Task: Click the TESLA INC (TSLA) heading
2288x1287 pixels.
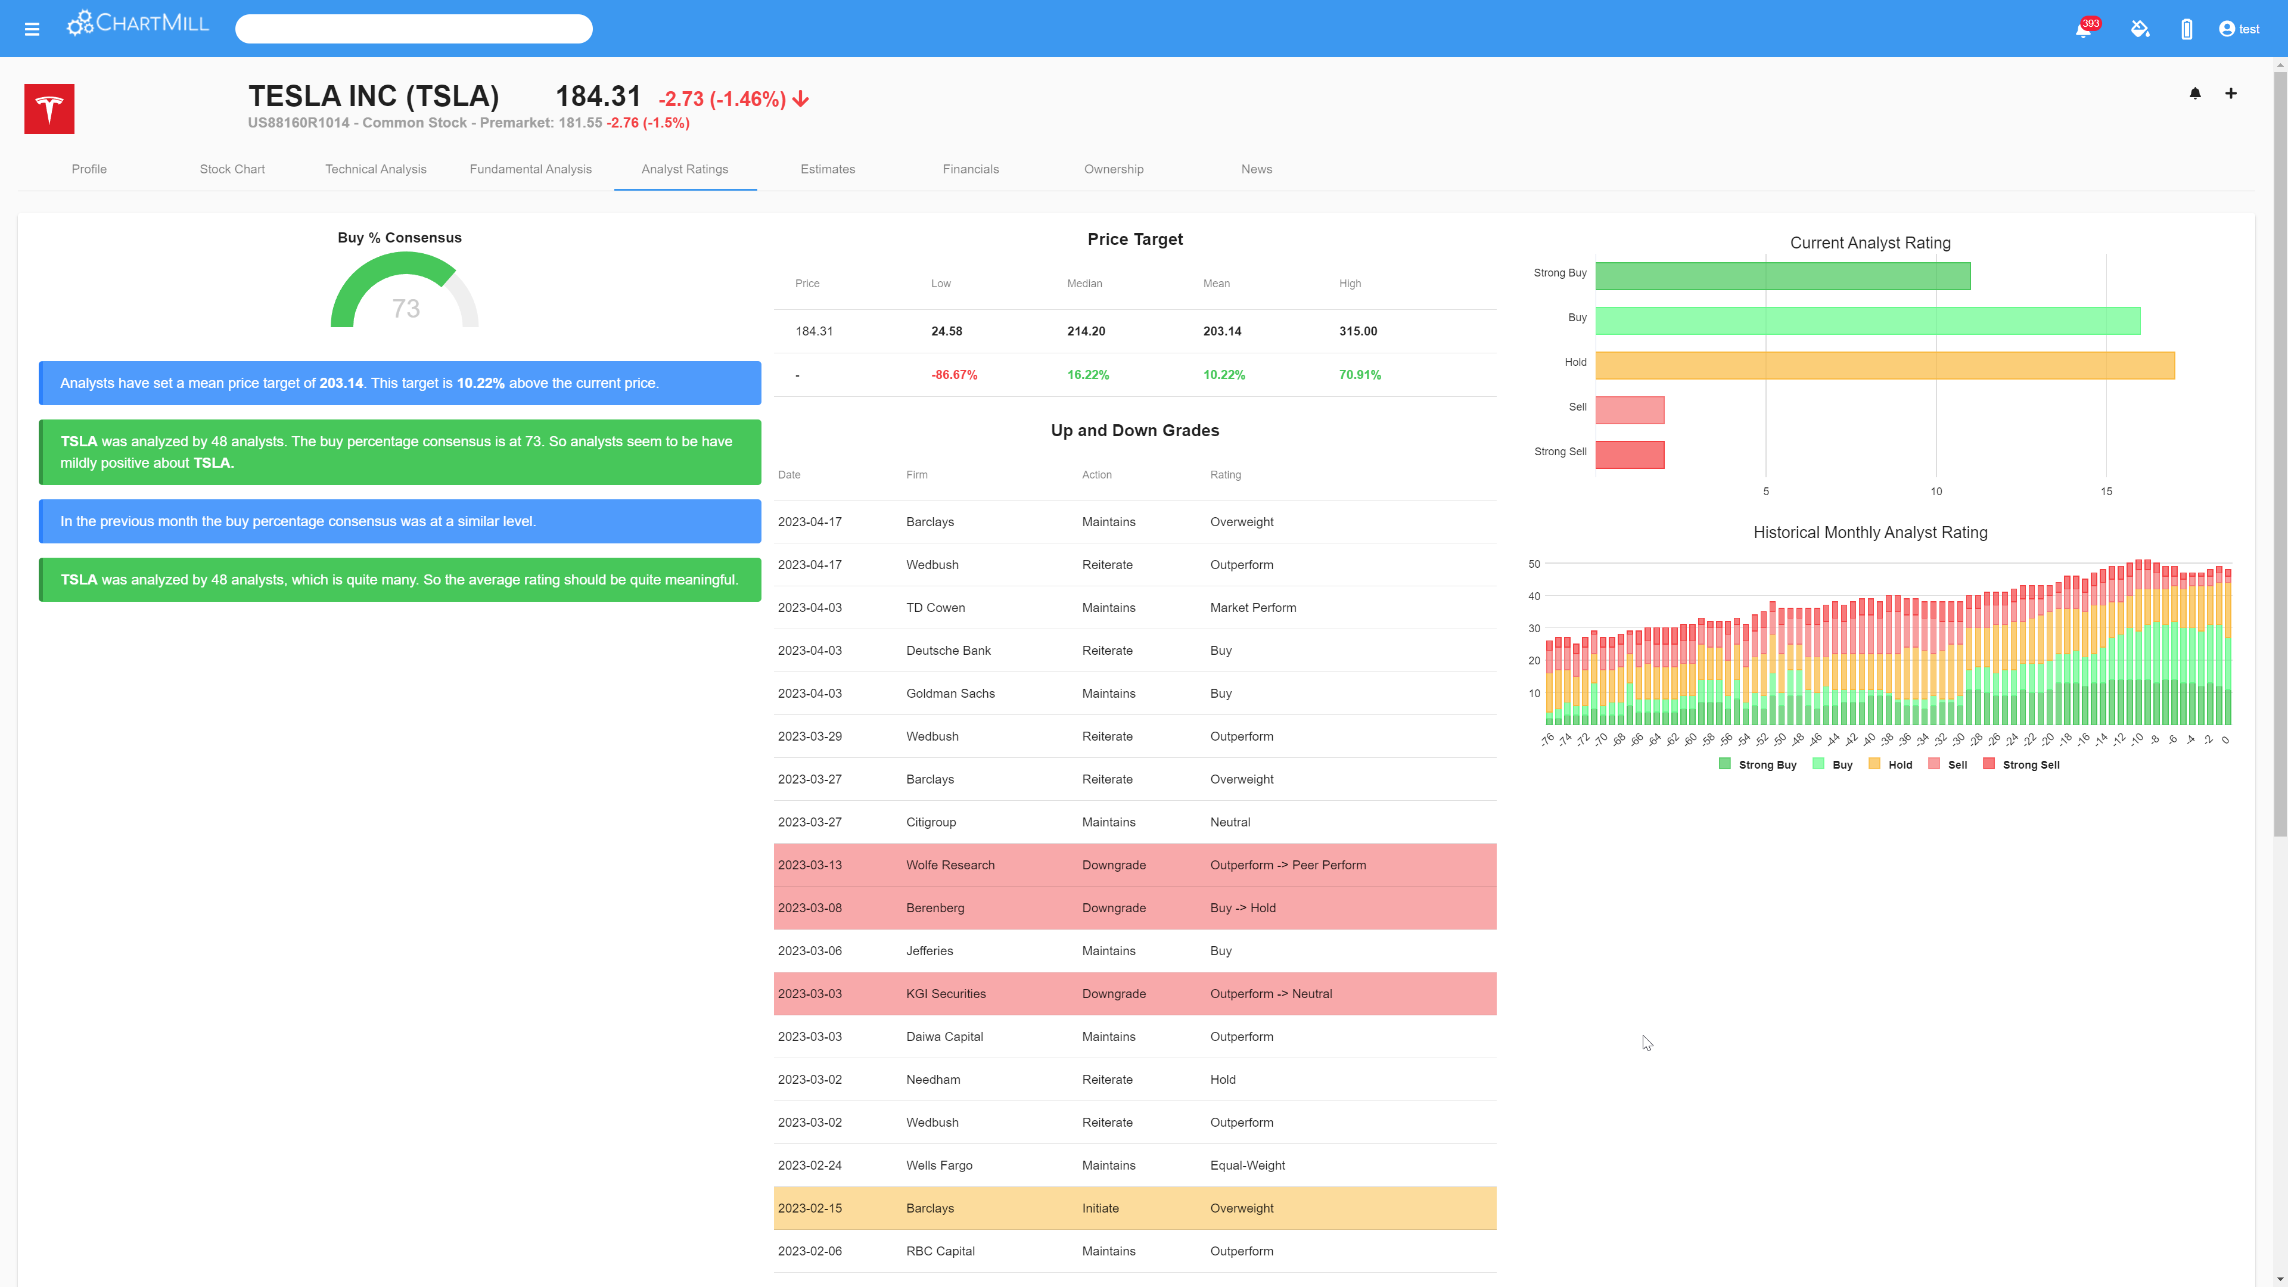Action: 374,96
